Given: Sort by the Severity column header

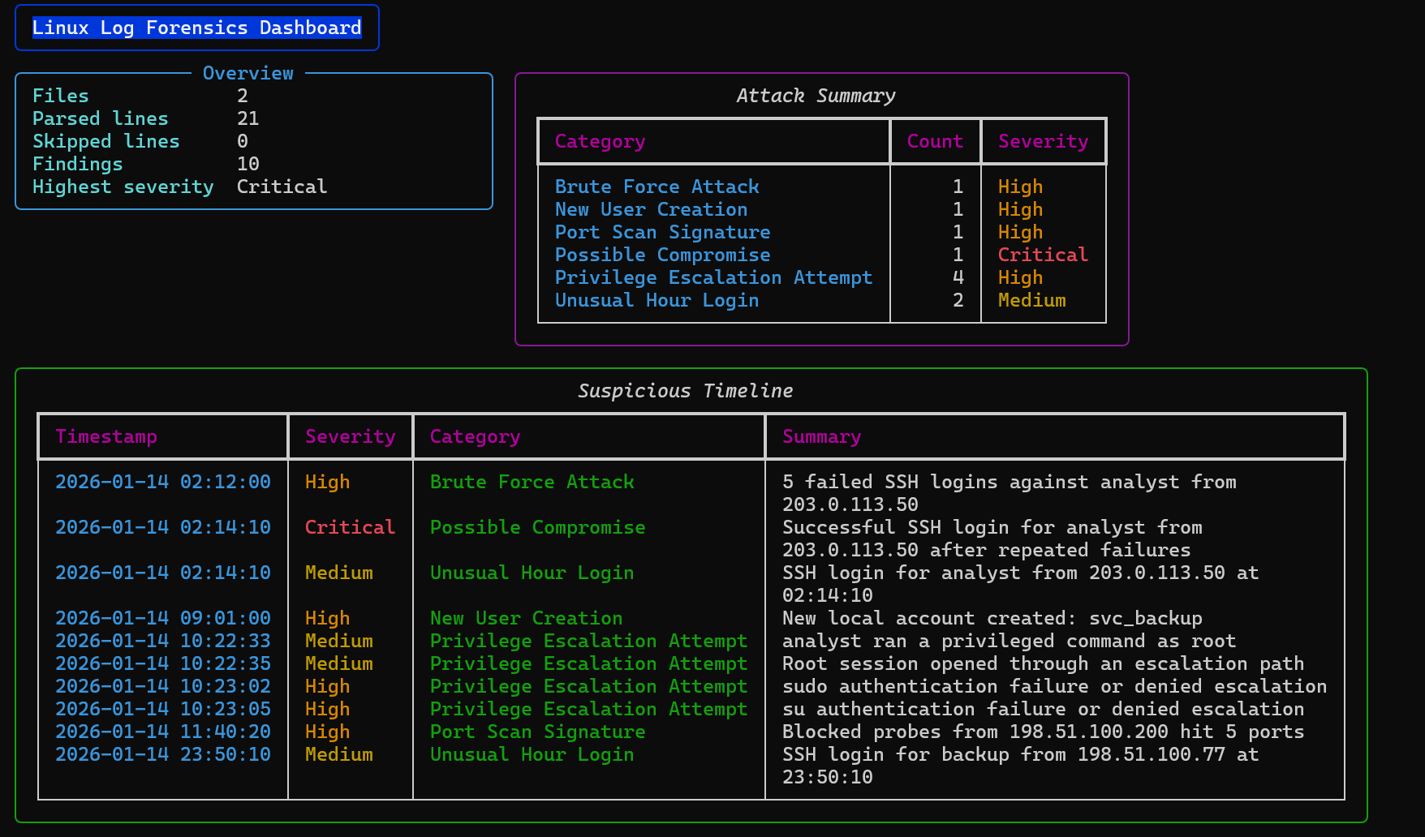Looking at the screenshot, I should [x=1044, y=141].
